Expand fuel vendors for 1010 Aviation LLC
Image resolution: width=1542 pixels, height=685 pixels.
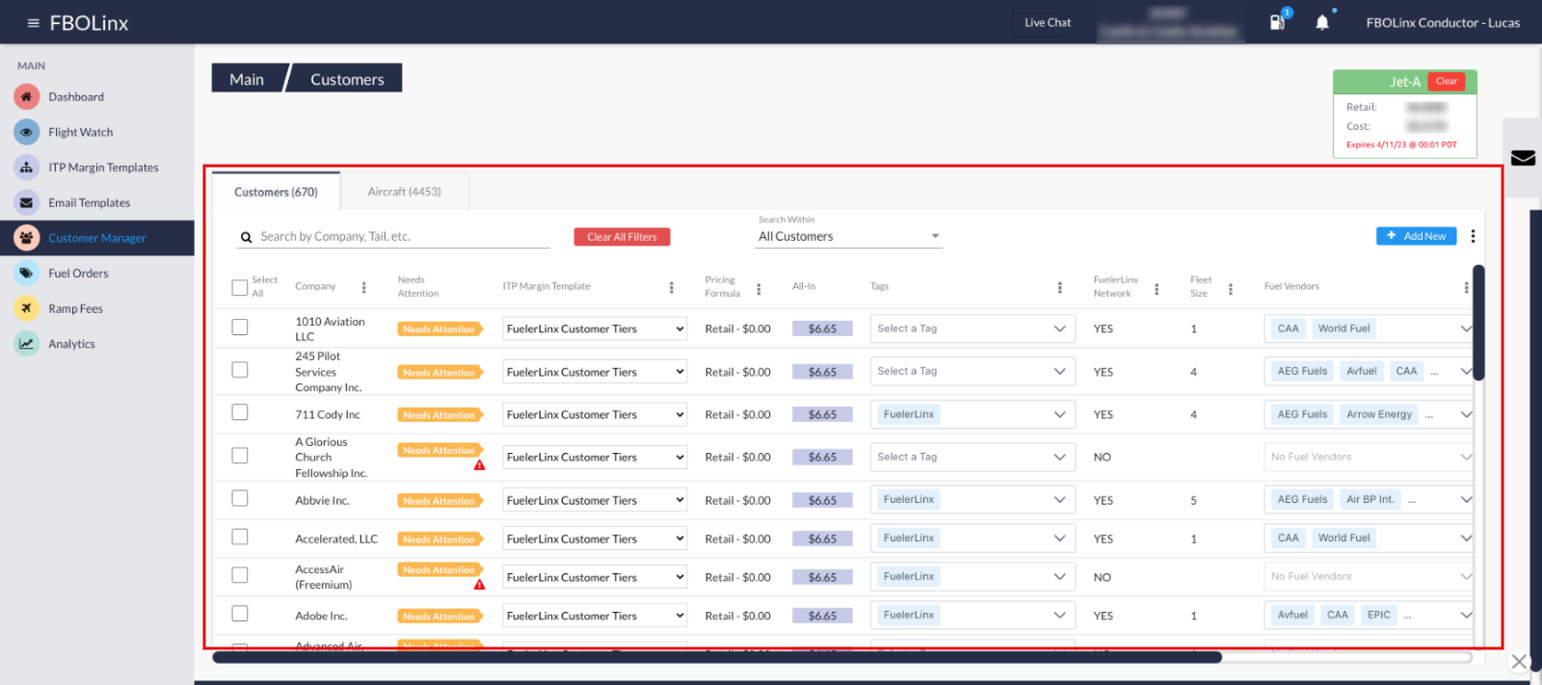1466,329
